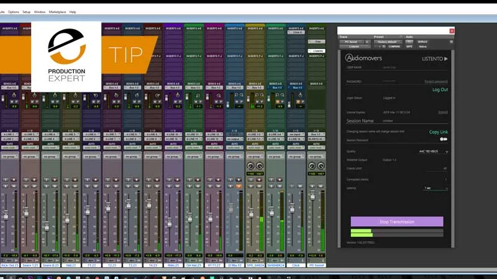Record-enable the SH5848K24 track
The height and width of the screenshot is (279, 497).
[x=279, y=180]
